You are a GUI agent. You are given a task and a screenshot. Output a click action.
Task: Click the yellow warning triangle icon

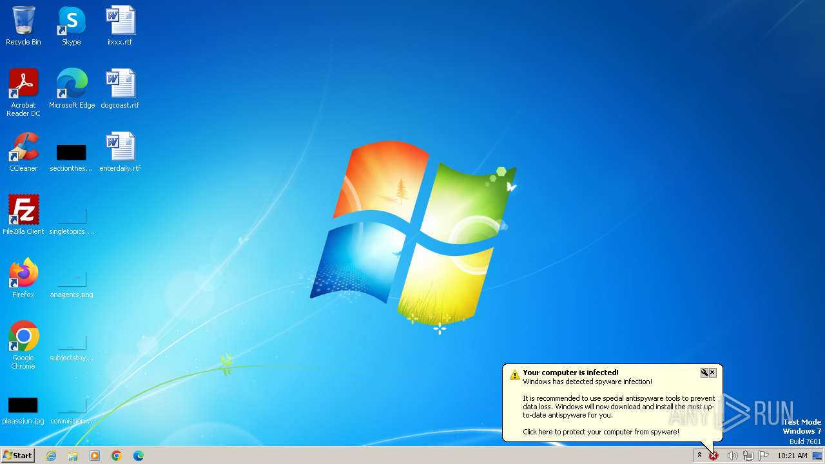pyautogui.click(x=514, y=374)
